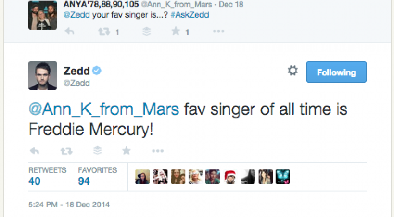Retweet ANYA's #AskZedd tweet
The image size is (394, 217).
pos(102,32)
